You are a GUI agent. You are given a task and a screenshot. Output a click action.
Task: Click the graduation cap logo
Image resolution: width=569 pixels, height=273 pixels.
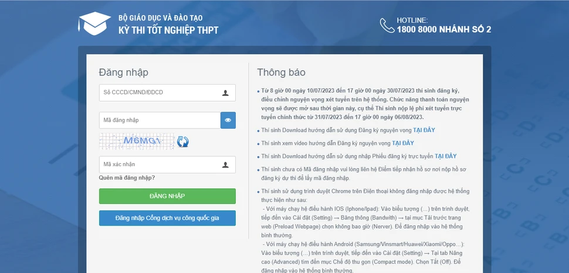point(94,23)
